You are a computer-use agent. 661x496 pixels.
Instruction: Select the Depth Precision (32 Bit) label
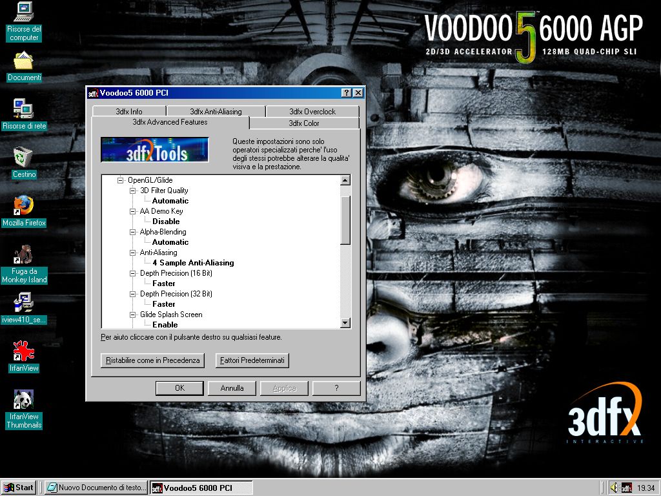(x=176, y=294)
